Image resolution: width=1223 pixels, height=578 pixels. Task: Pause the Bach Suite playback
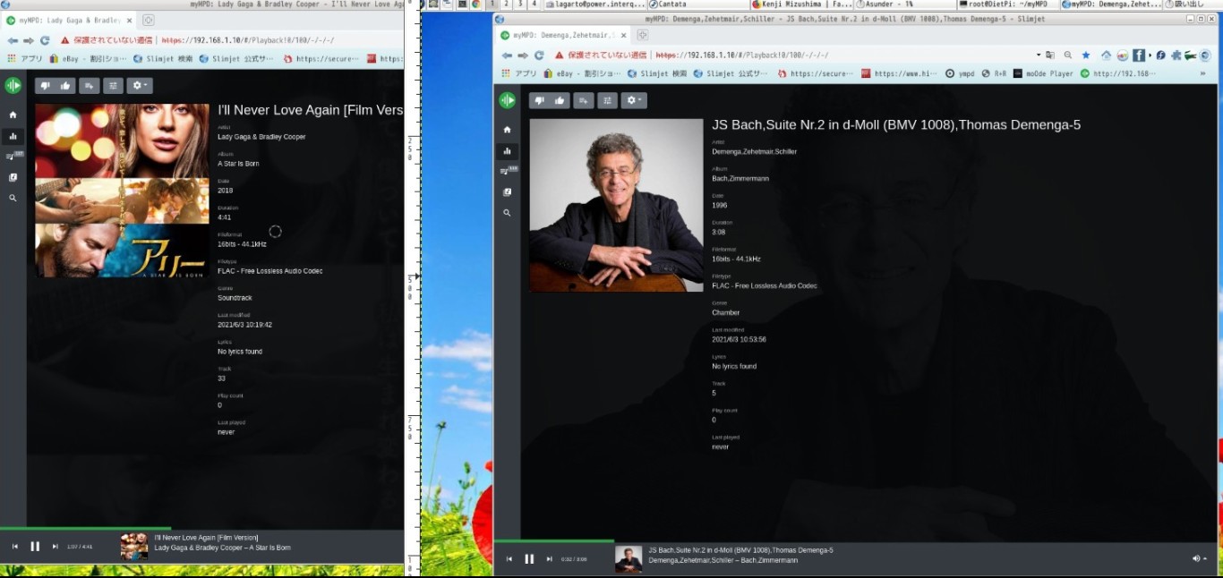(529, 559)
